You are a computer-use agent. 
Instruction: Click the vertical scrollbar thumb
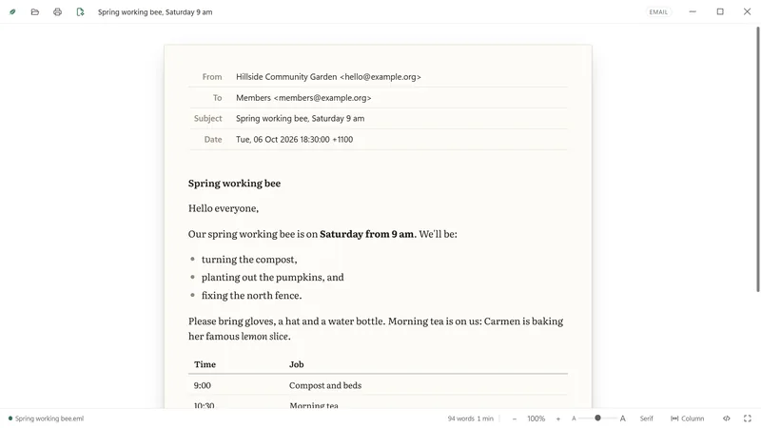pyautogui.click(x=757, y=159)
